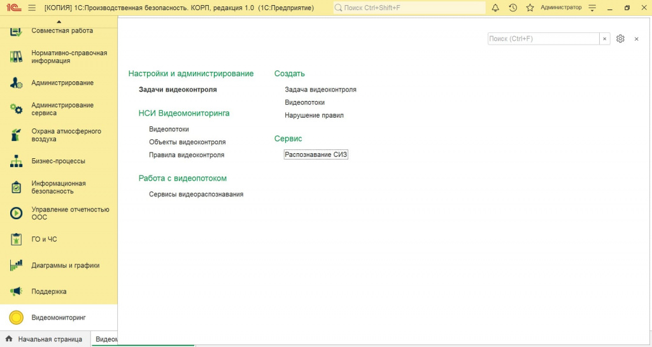Screen dimensions: 652x347
Task: Open the hamburger sections menu
Action: click(x=32, y=8)
